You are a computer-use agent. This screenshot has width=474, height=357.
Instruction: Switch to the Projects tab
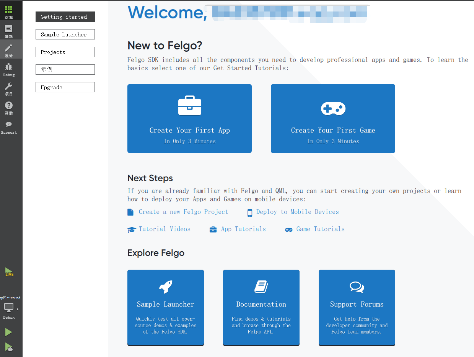pyautogui.click(x=65, y=52)
